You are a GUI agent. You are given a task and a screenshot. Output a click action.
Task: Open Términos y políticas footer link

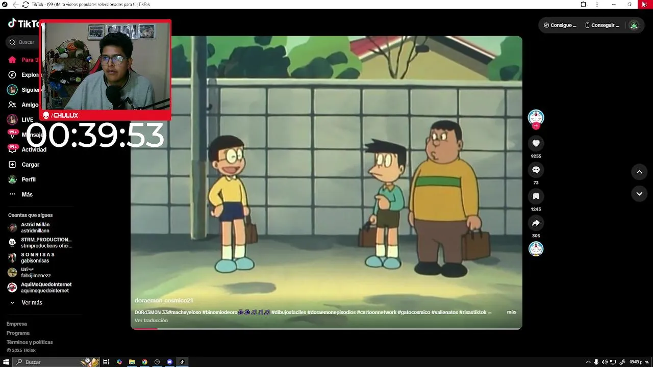[x=30, y=342]
